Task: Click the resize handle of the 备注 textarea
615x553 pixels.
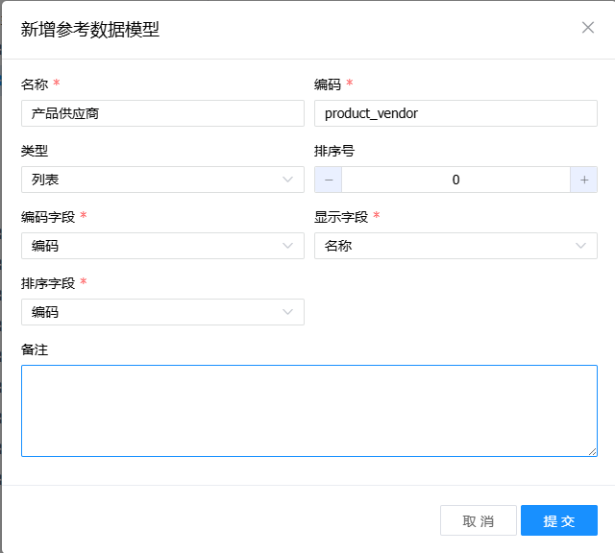Action: pos(592,451)
